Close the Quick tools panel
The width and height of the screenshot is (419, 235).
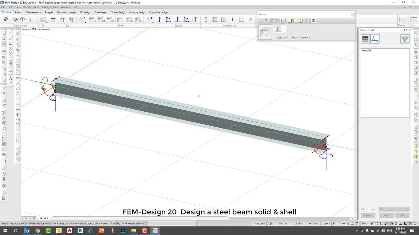(x=410, y=30)
